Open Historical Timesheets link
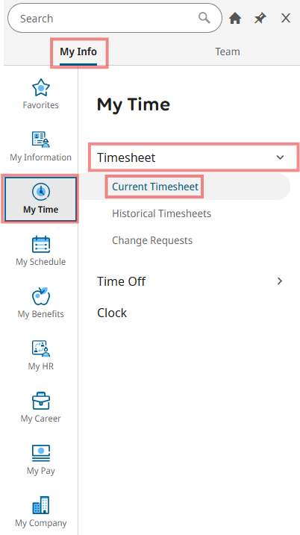The height and width of the screenshot is (535, 300). (x=161, y=213)
